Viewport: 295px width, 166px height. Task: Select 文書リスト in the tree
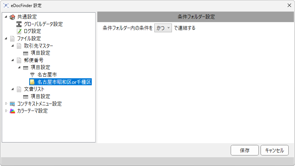(x=34, y=89)
